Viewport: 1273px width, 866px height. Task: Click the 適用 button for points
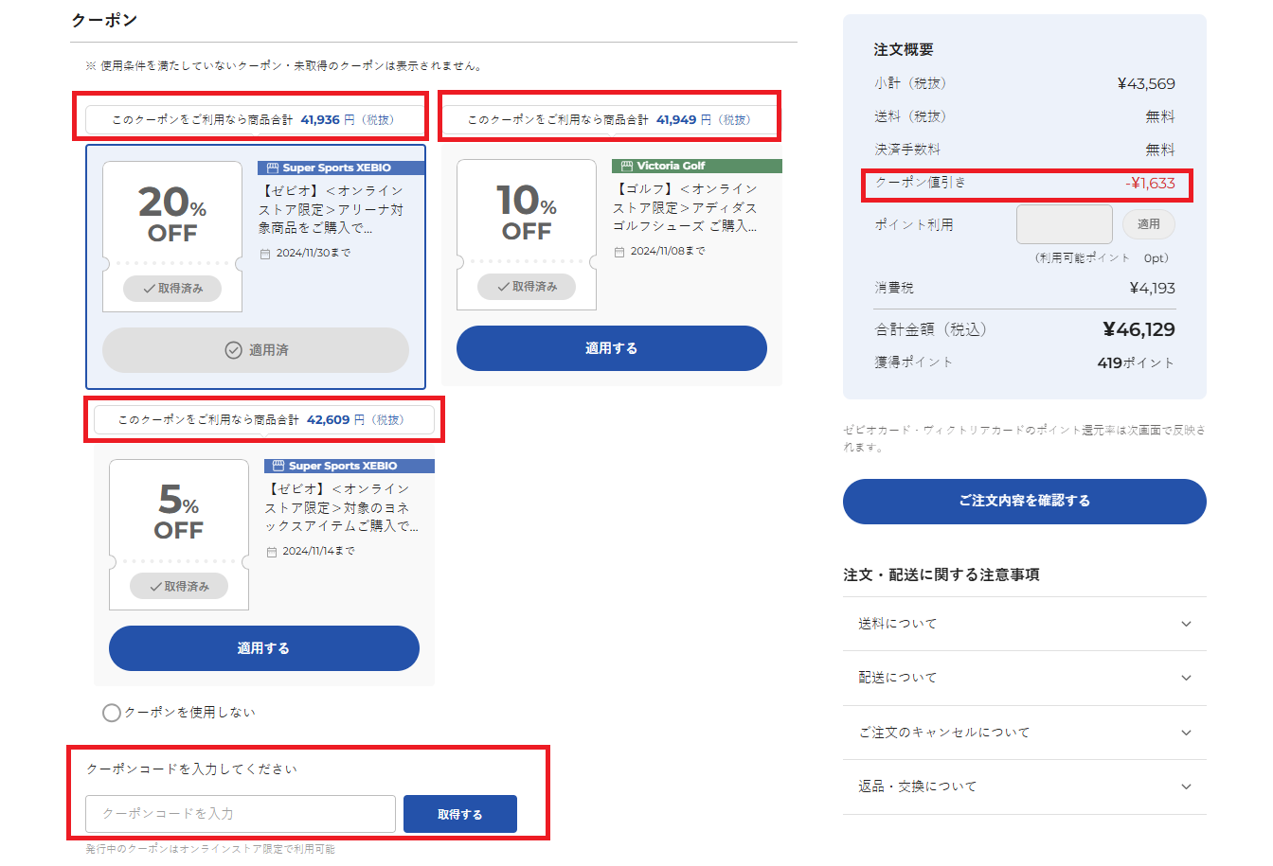point(1149,224)
